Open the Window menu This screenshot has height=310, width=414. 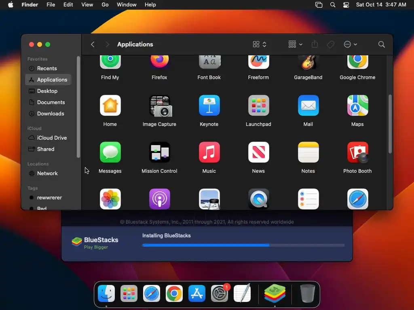(x=127, y=5)
